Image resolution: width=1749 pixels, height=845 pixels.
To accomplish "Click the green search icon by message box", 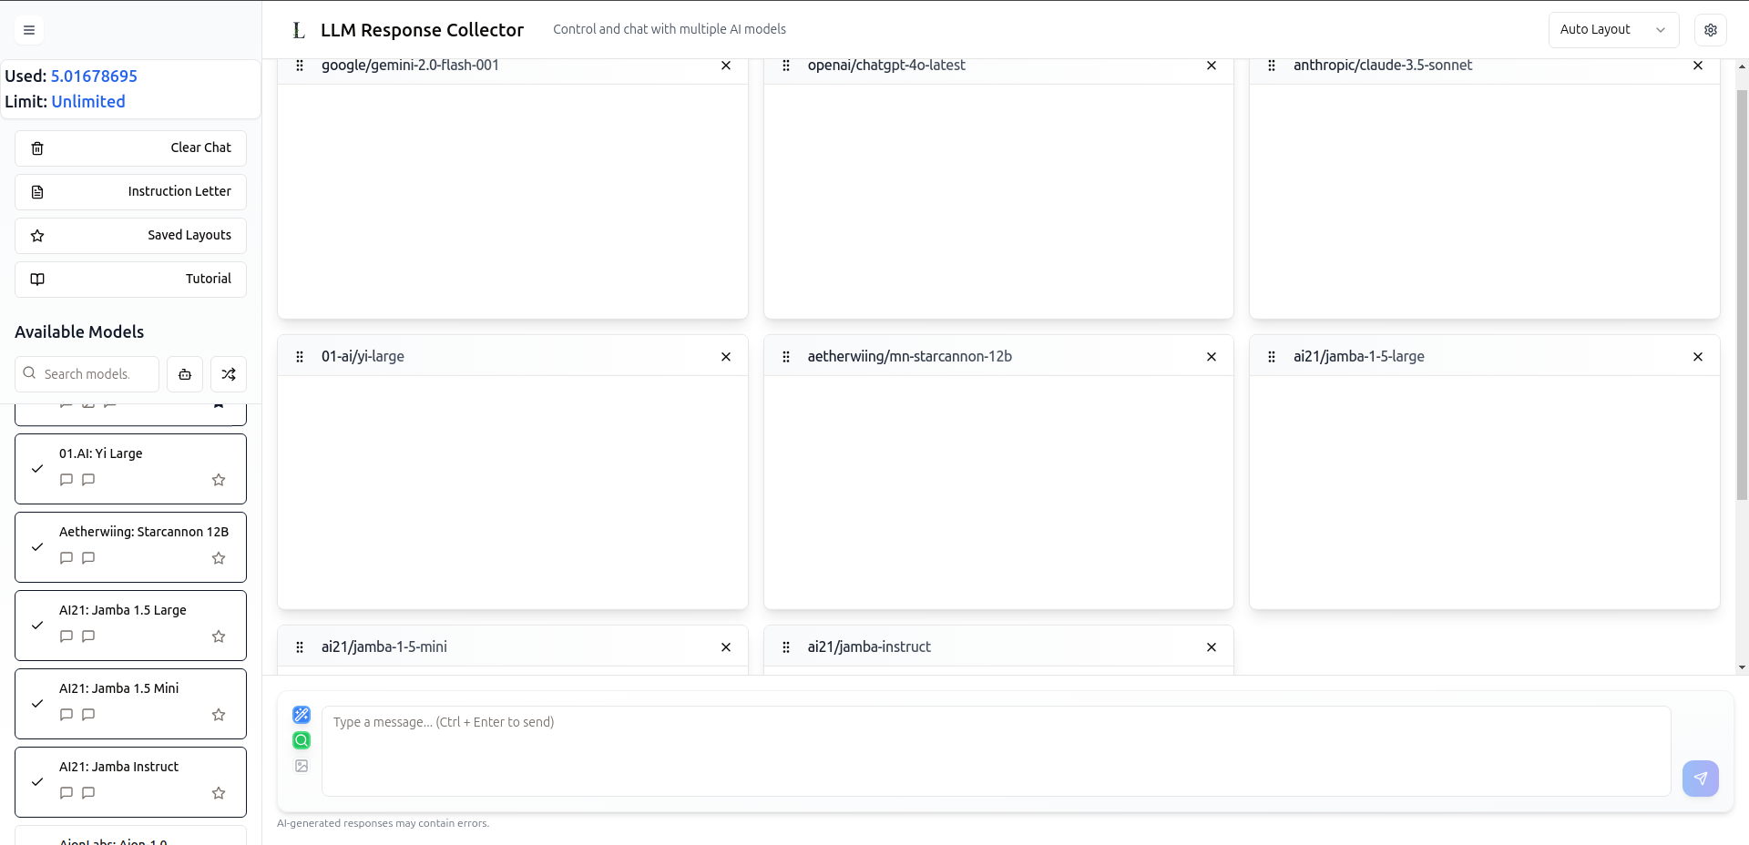I will pyautogui.click(x=302, y=740).
